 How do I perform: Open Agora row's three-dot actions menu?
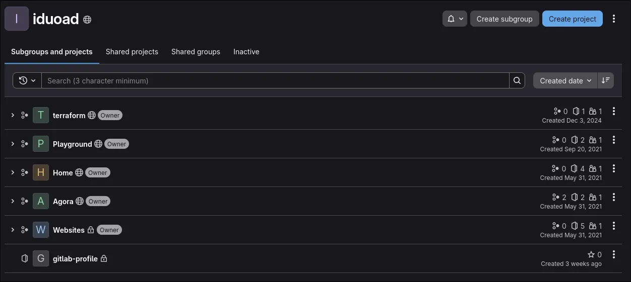[x=614, y=197]
